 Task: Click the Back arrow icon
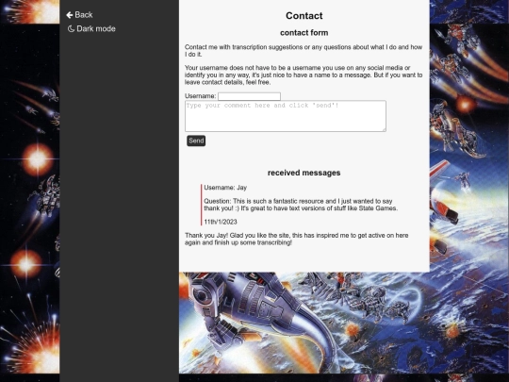point(70,15)
